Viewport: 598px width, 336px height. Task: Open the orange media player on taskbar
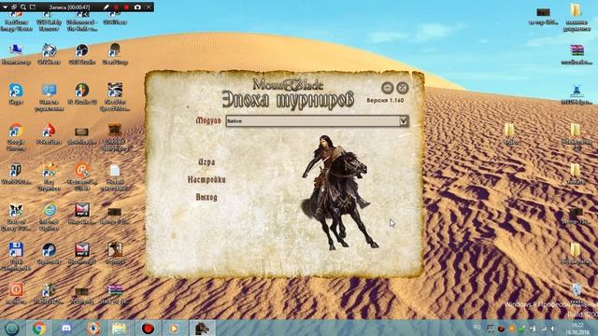click(174, 328)
